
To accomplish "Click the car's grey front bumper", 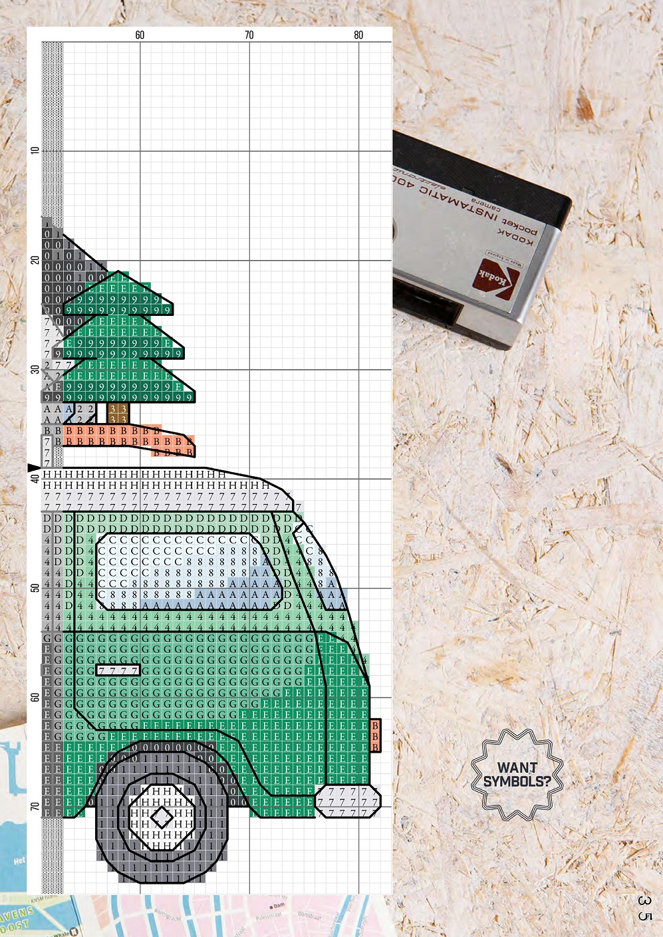I will coord(347,801).
